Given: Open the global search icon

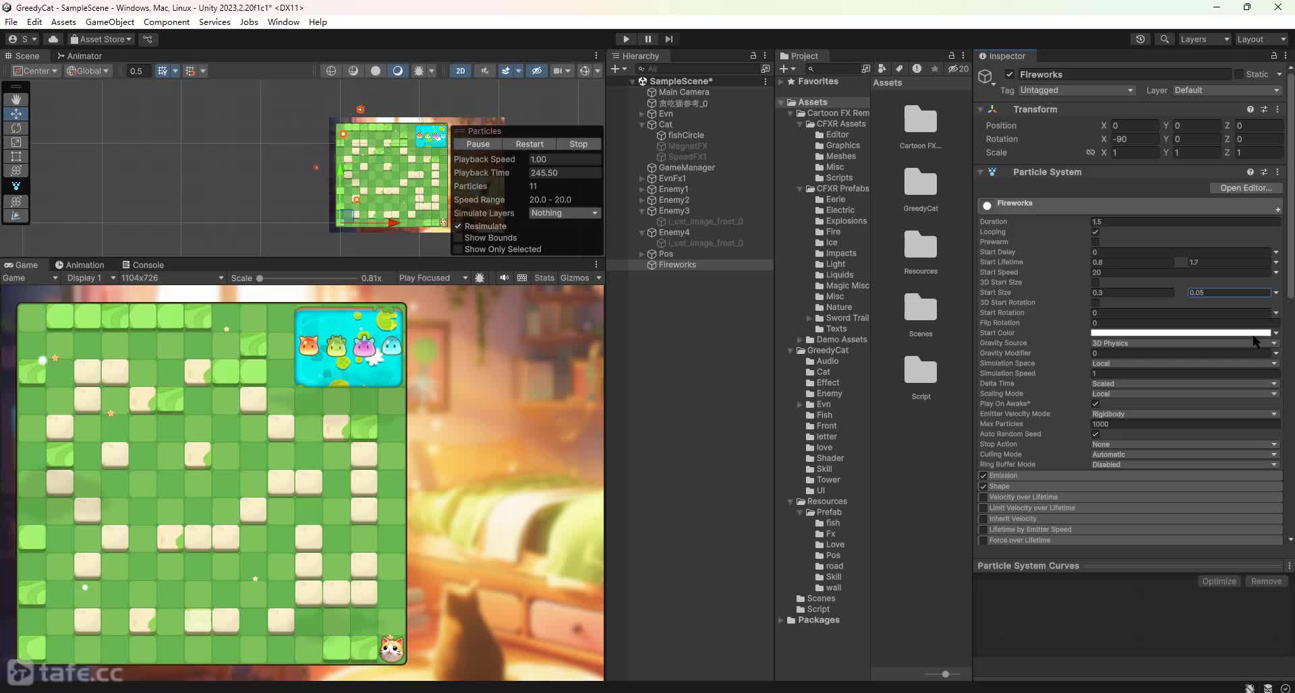Looking at the screenshot, I should tap(1164, 39).
